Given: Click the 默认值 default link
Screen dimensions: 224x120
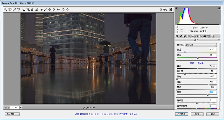Looking at the screenshot, I should pyautogui.click(x=200, y=63).
